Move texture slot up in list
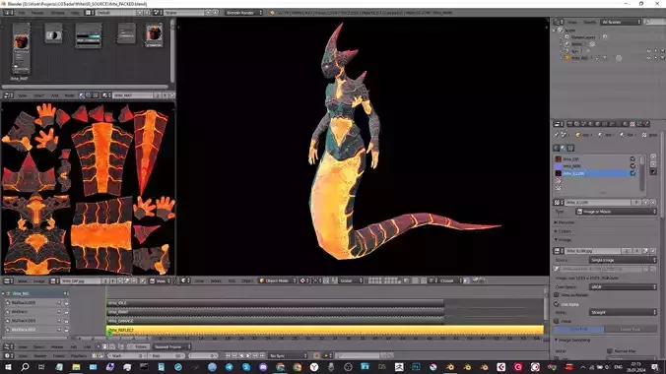The height and width of the screenshot is (374, 666). click(653, 157)
